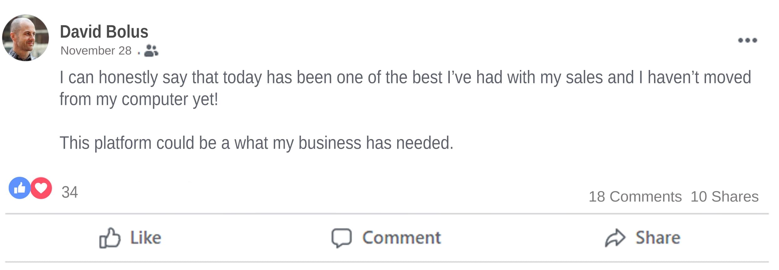Expand the 18 Comments list
Screen dimensions: 779x270
pos(635,197)
